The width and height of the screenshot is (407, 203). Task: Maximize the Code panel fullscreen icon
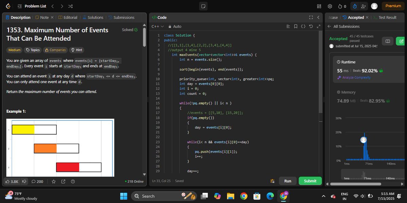(311, 17)
